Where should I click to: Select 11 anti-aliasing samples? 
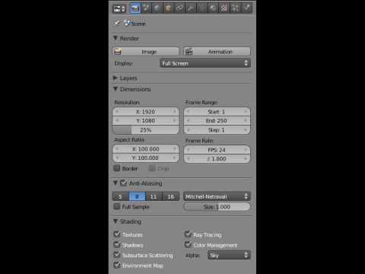point(154,196)
